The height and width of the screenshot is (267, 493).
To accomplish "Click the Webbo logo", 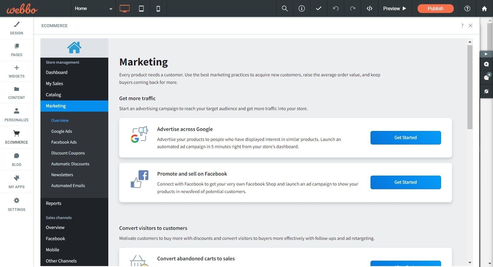I will pyautogui.click(x=22, y=9).
